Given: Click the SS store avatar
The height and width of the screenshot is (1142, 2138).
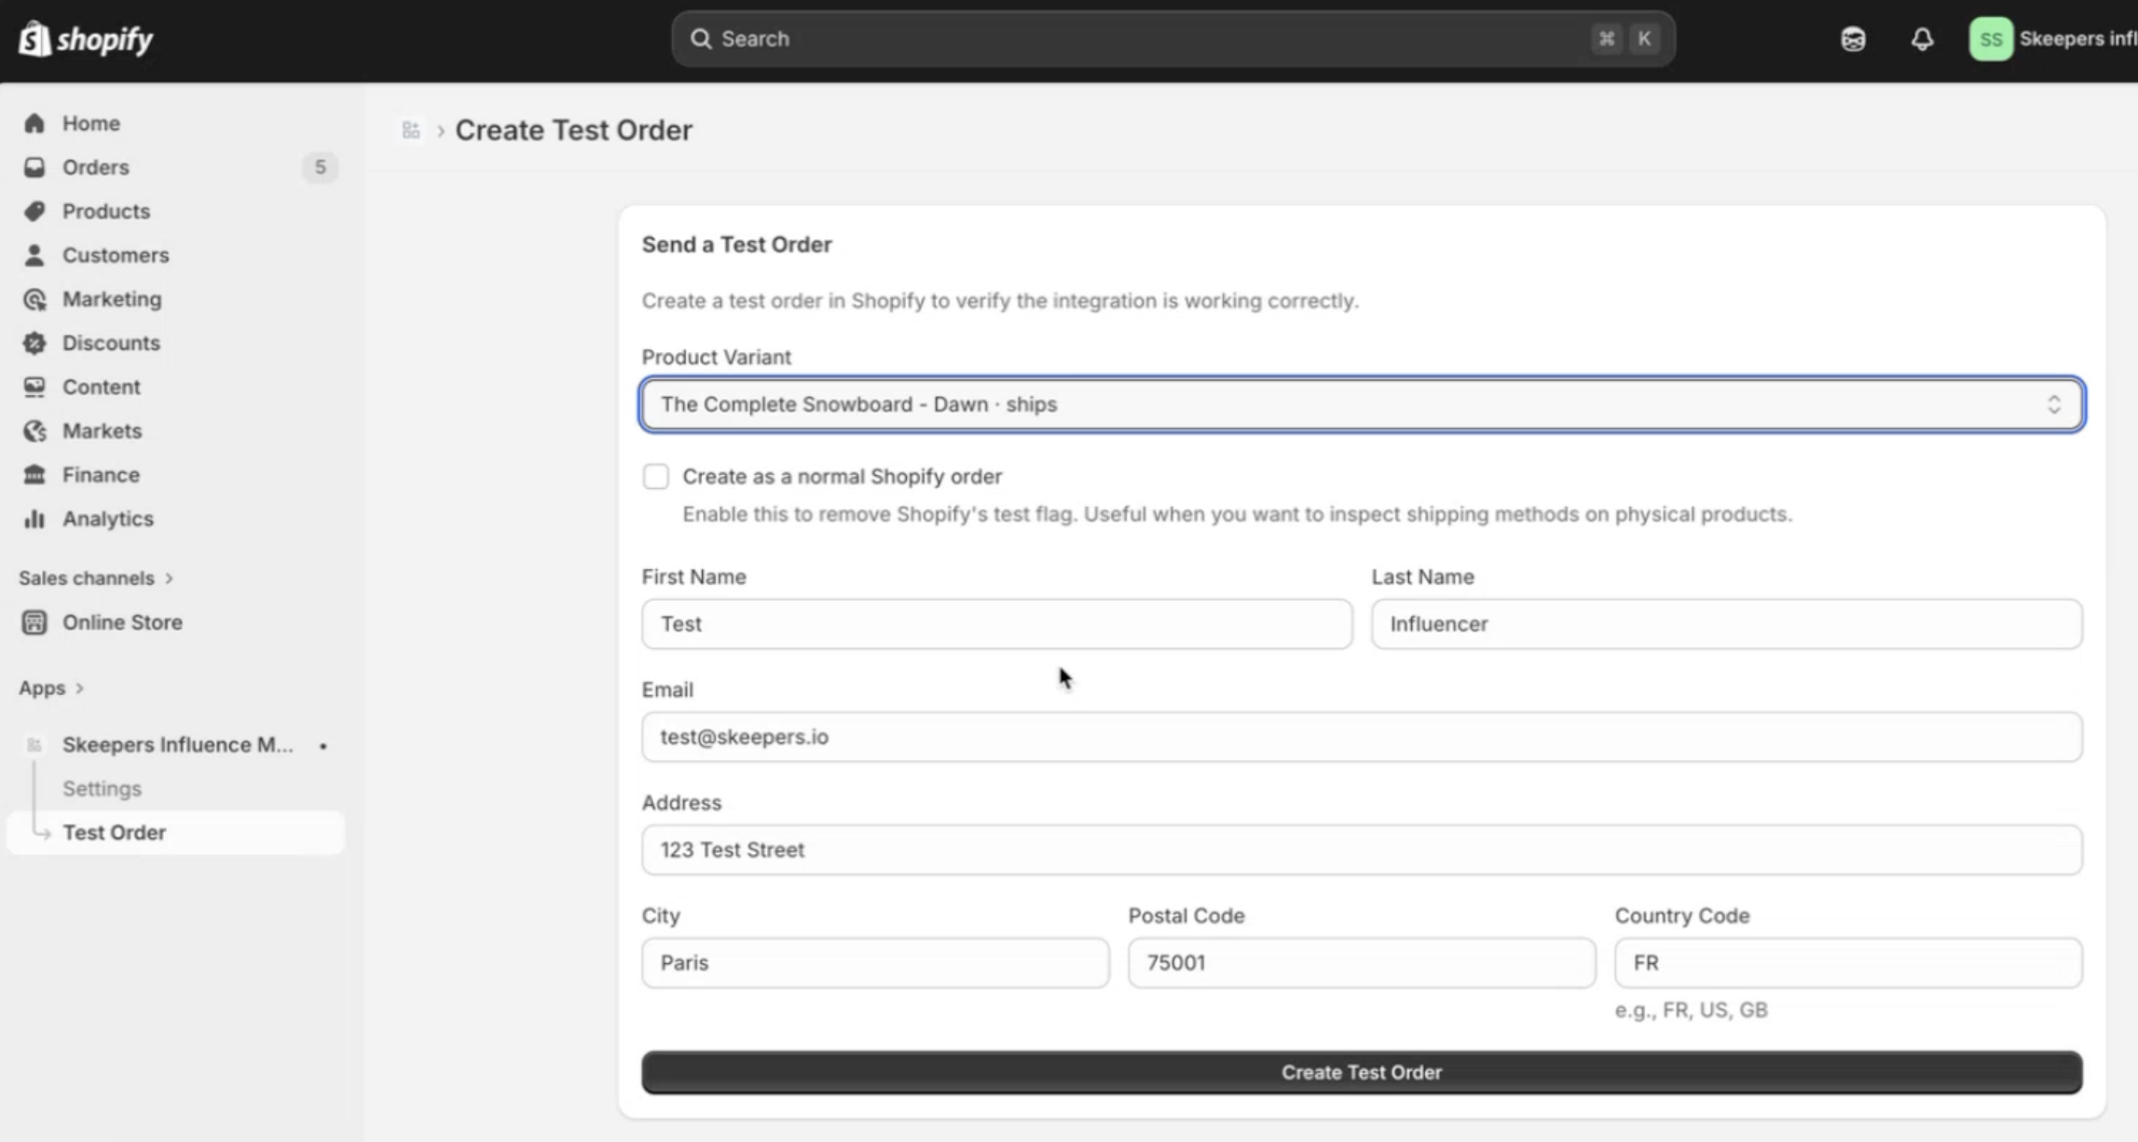Looking at the screenshot, I should click(x=1991, y=39).
